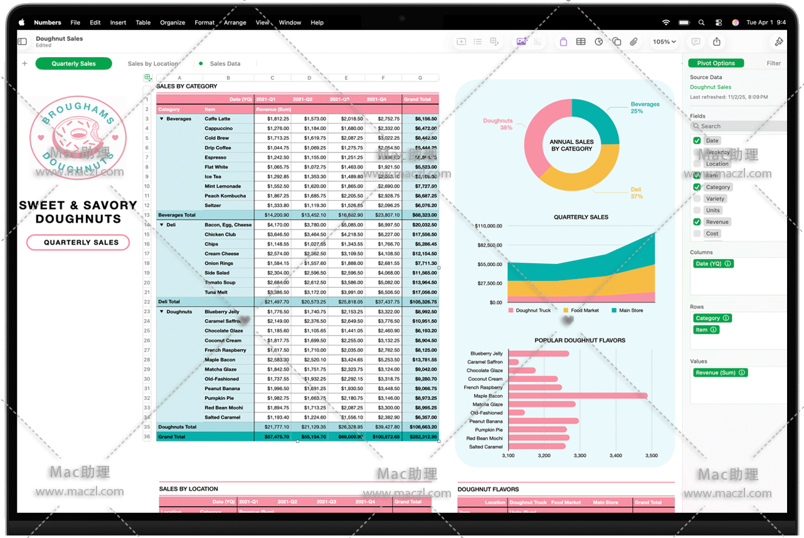
Task: Open the Format paintbrush inspector icon
Action: tap(778, 42)
